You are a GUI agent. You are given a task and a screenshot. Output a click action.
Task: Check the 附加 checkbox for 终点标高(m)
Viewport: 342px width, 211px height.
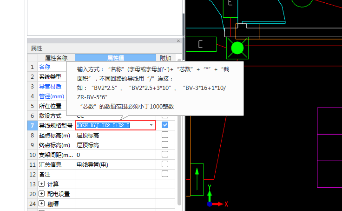coord(165,144)
